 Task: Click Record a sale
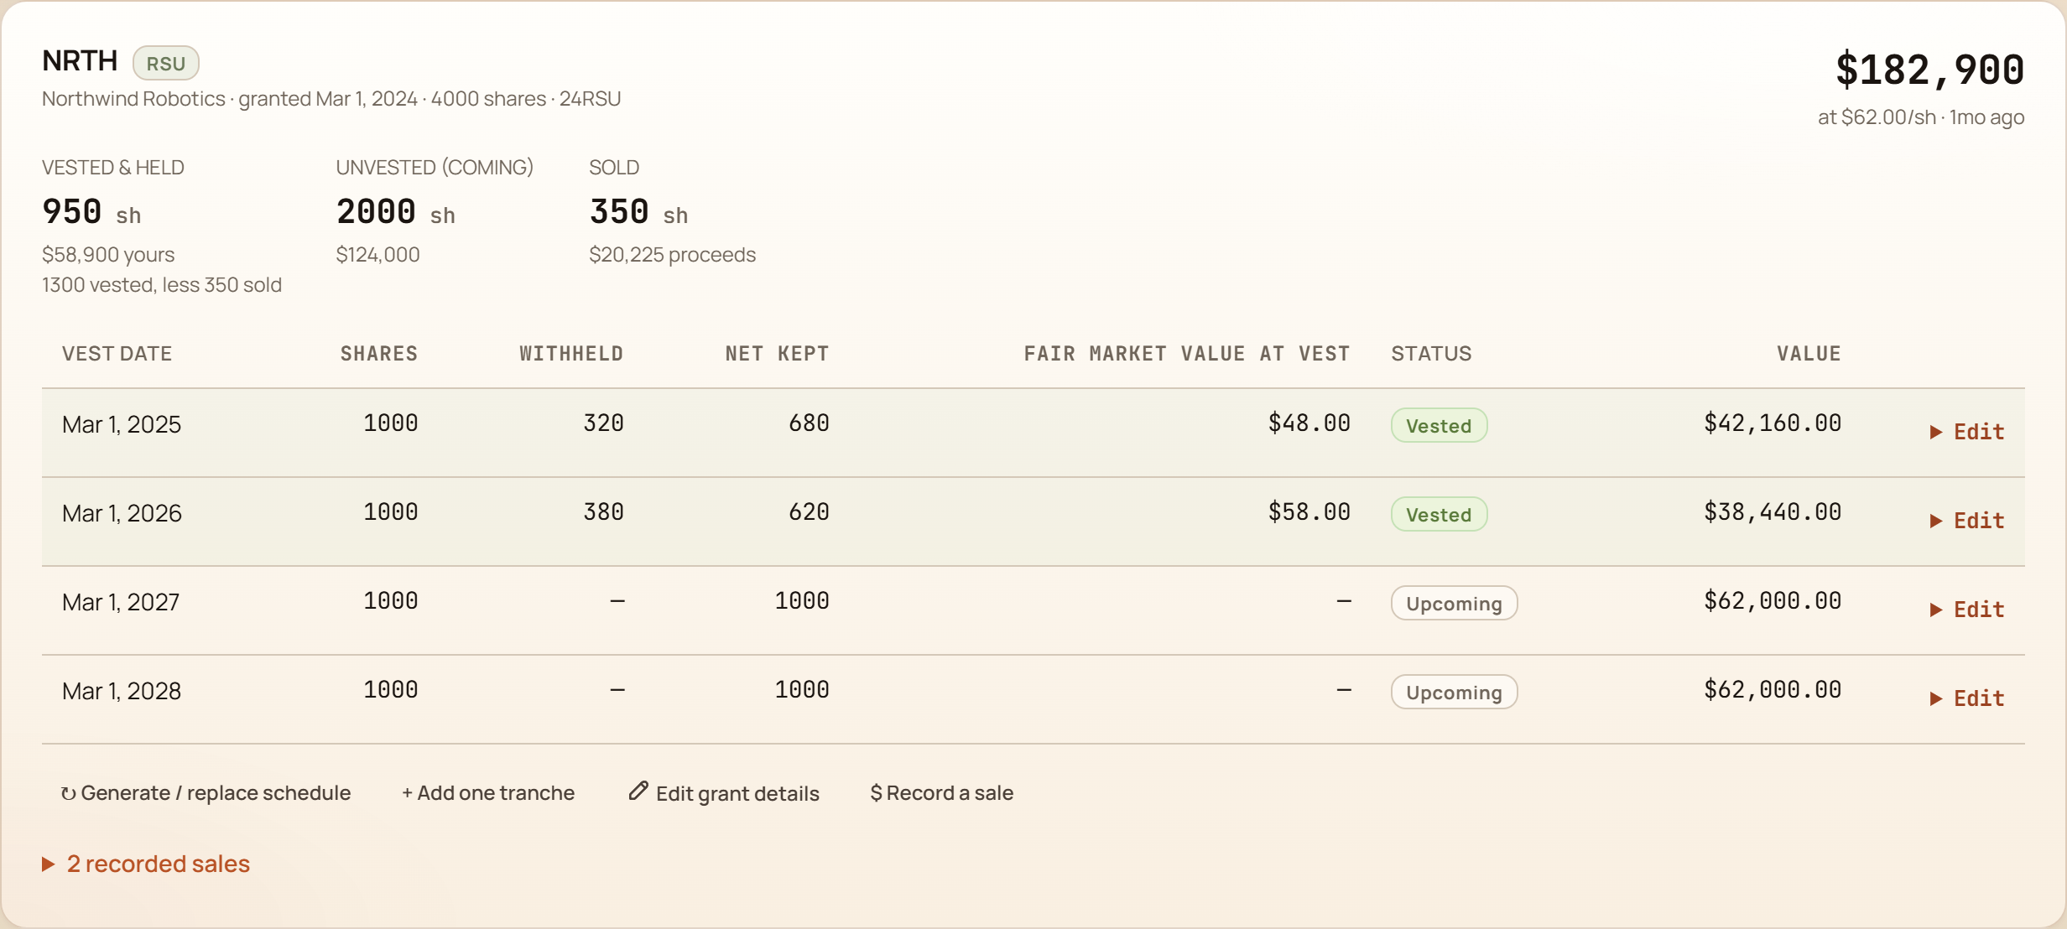click(x=942, y=793)
